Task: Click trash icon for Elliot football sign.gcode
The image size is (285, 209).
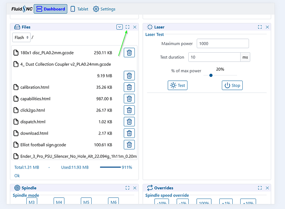Action: pos(129,145)
